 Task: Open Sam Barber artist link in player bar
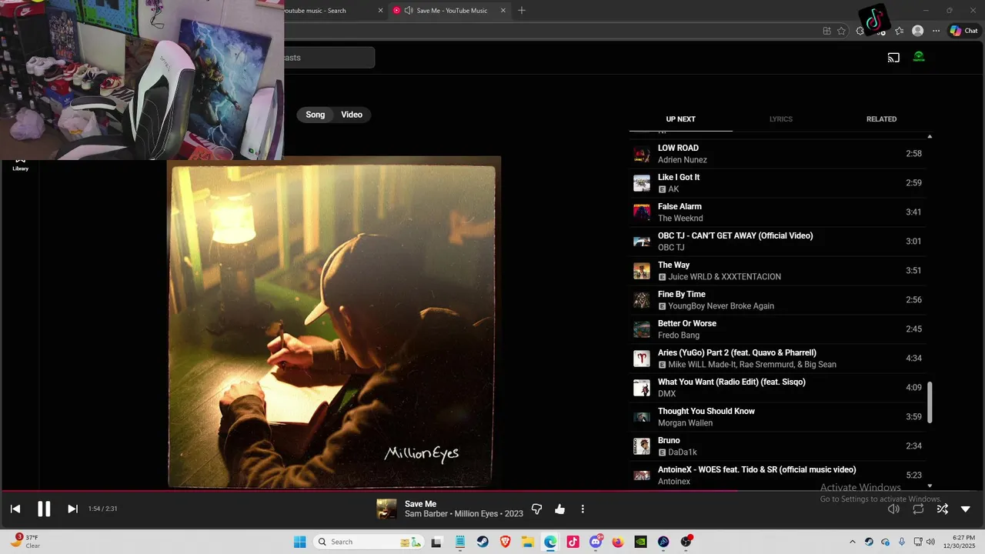click(426, 514)
